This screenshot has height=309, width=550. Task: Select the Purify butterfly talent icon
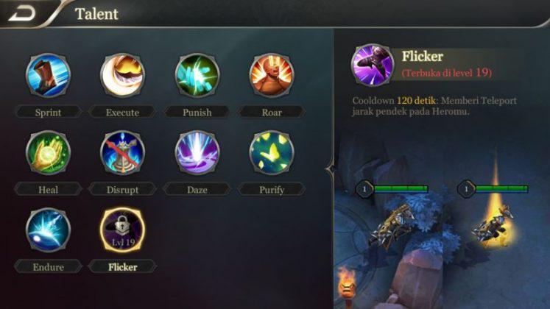point(272,153)
